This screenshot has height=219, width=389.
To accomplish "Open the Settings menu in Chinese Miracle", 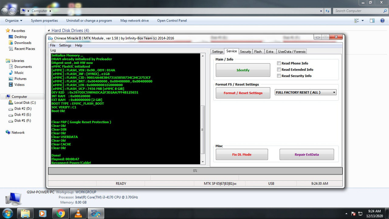I will coord(65,45).
